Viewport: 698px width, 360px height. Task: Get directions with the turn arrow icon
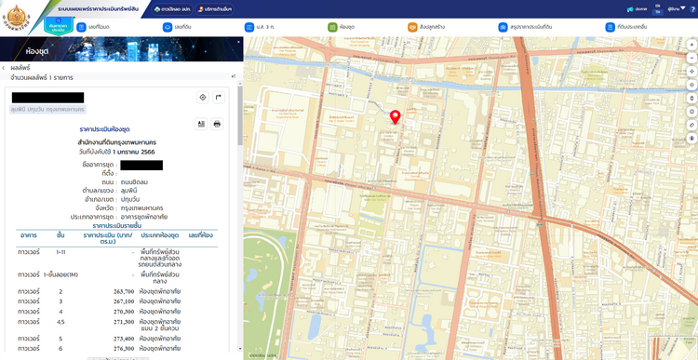(x=218, y=98)
